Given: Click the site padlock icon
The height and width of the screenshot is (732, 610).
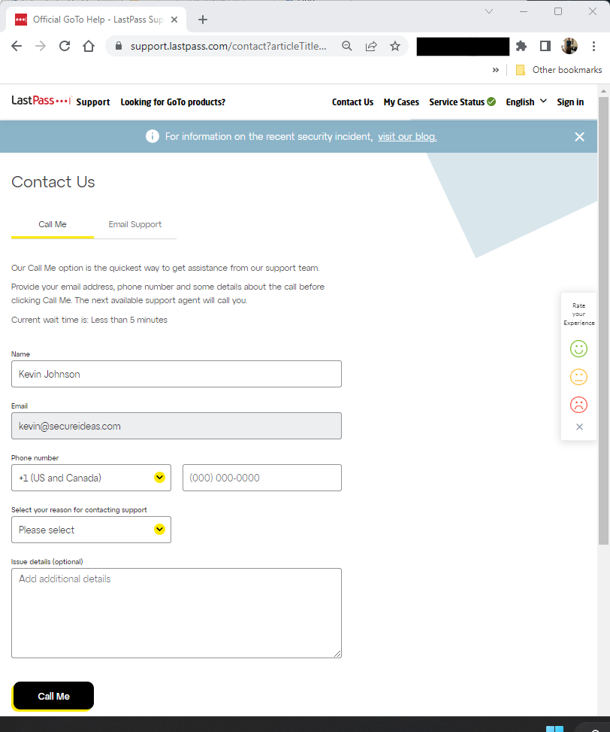Looking at the screenshot, I should coord(119,46).
